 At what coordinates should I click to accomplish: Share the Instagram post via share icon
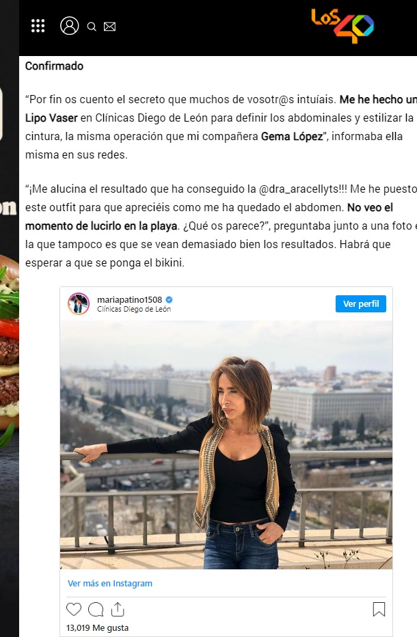click(118, 609)
